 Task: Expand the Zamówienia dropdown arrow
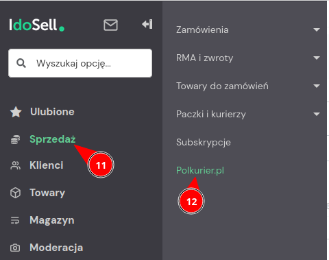(317, 29)
